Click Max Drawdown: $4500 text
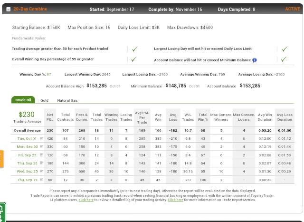 [x=190, y=28]
